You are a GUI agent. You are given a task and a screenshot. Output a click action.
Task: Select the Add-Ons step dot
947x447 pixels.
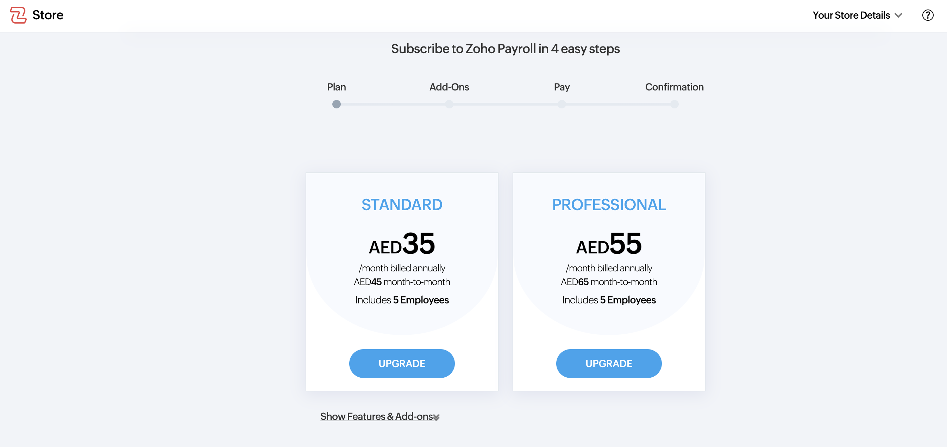point(449,105)
